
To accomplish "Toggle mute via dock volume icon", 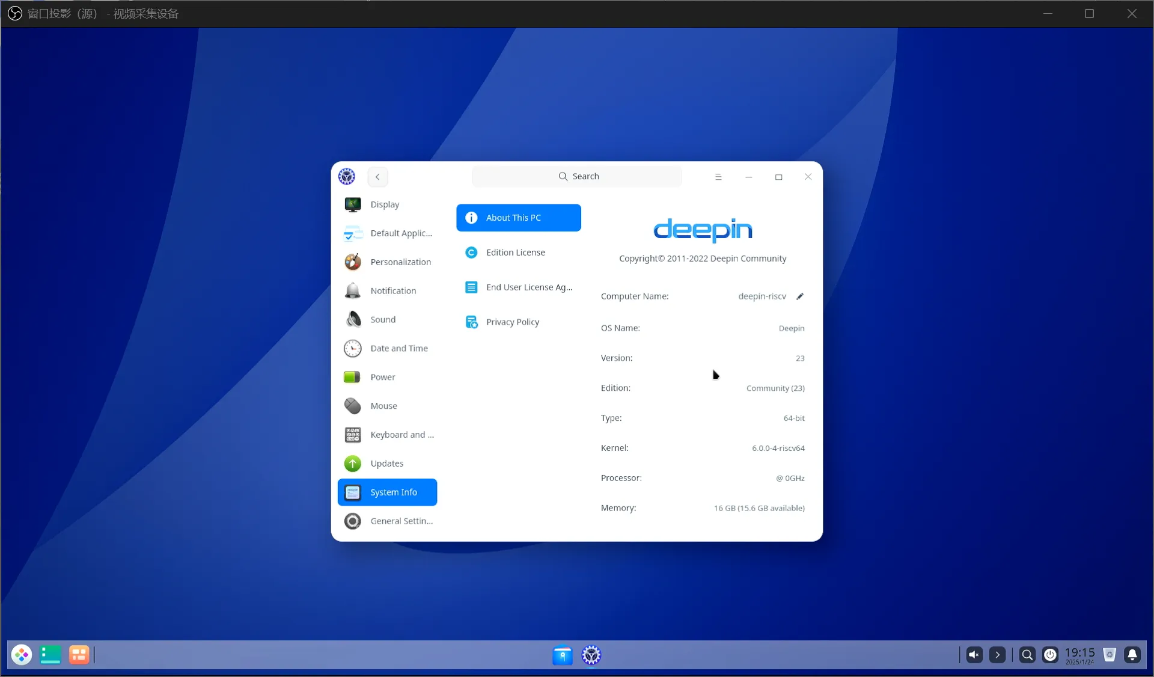I will point(974,655).
